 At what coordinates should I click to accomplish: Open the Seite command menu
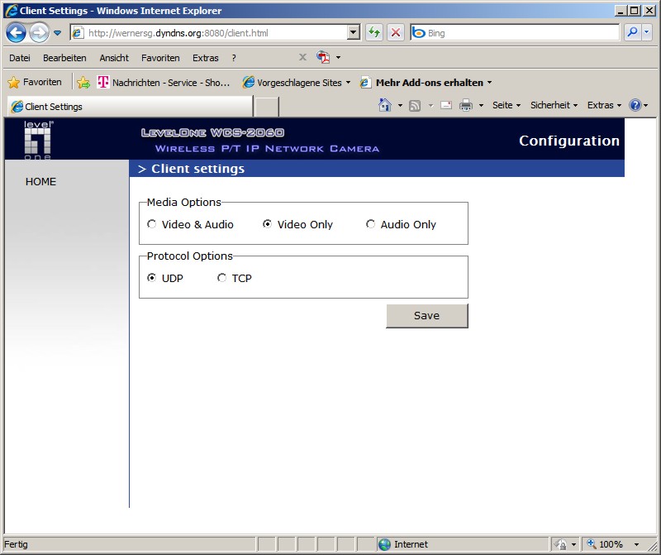tap(506, 105)
